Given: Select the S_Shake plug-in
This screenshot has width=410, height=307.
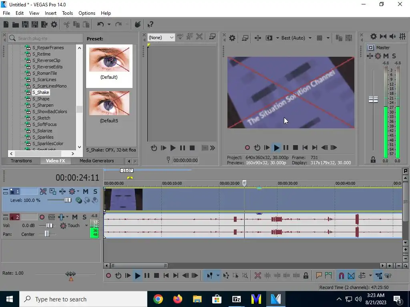Looking at the screenshot, I should pyautogui.click(x=40, y=92).
